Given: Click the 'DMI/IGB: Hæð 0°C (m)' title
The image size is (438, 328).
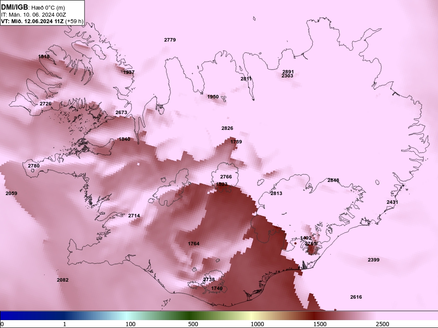Looking at the screenshot, I should pos(33,7).
